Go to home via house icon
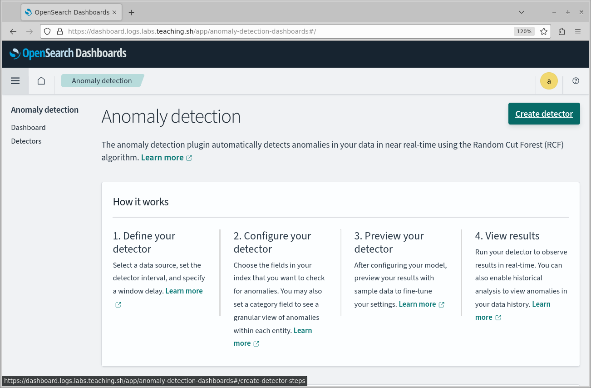591x388 pixels. [x=41, y=81]
